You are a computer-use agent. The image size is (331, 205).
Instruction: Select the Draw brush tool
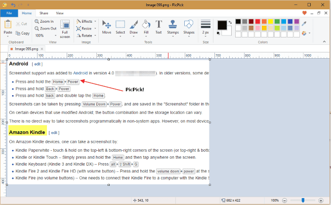[x=133, y=27]
